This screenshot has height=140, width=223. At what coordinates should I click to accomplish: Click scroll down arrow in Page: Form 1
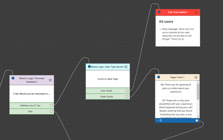[x=198, y=116]
